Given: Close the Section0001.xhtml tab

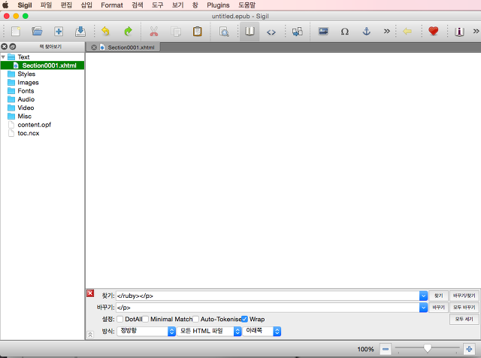Looking at the screenshot, I should pos(94,47).
